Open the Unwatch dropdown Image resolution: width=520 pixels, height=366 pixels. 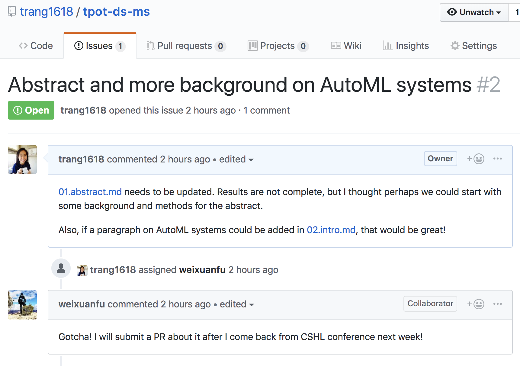coord(474,12)
